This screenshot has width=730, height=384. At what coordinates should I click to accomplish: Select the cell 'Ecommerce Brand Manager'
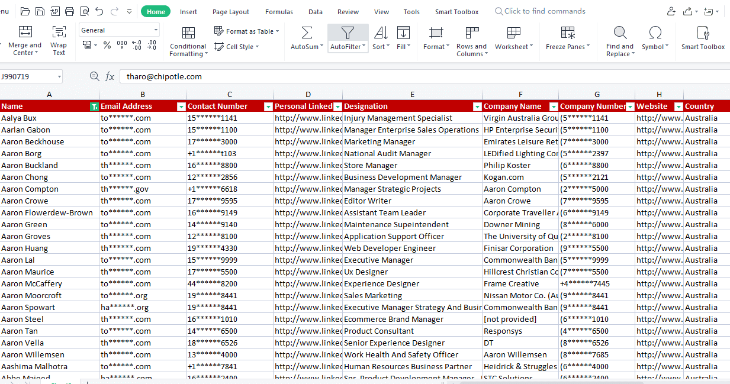(412, 319)
